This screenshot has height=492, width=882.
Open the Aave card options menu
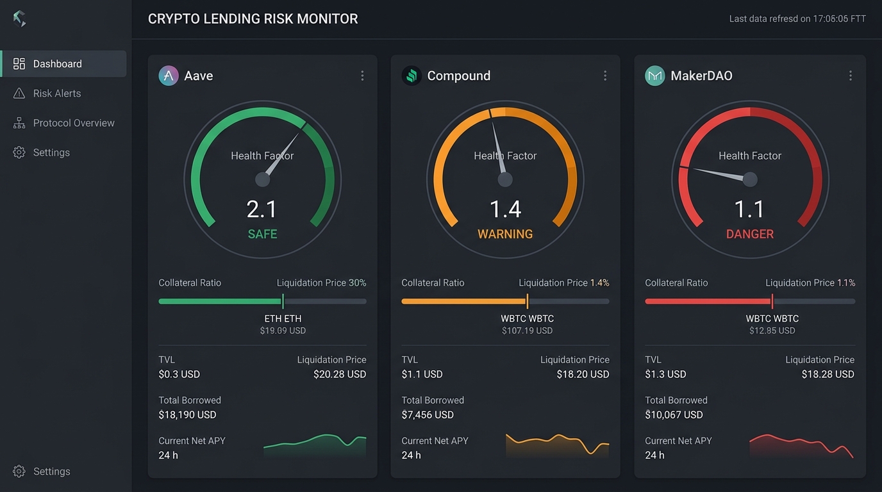[362, 76]
